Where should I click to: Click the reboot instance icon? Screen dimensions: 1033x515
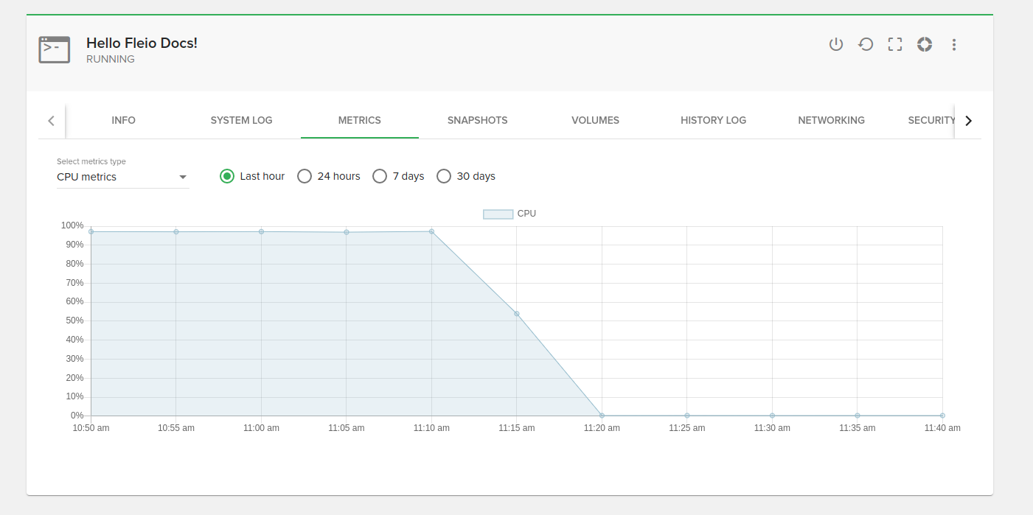point(866,44)
